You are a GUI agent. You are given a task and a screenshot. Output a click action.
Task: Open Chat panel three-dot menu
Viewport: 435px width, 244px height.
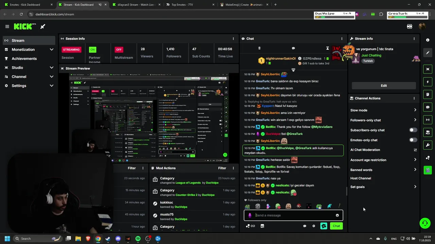point(342,39)
